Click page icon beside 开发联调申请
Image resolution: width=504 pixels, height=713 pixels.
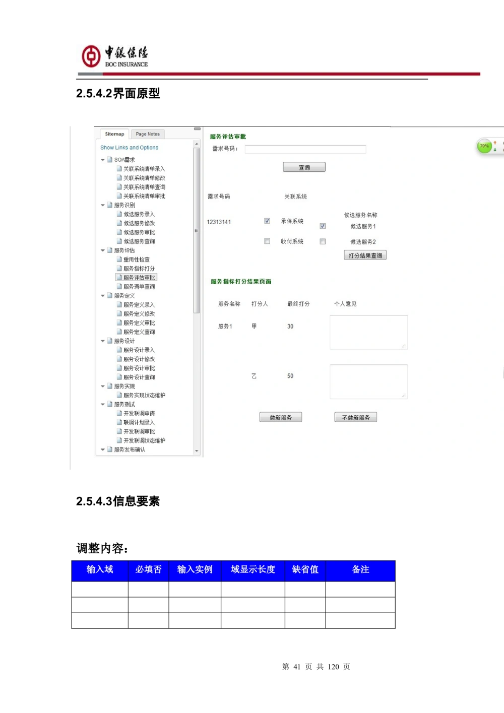point(119,414)
